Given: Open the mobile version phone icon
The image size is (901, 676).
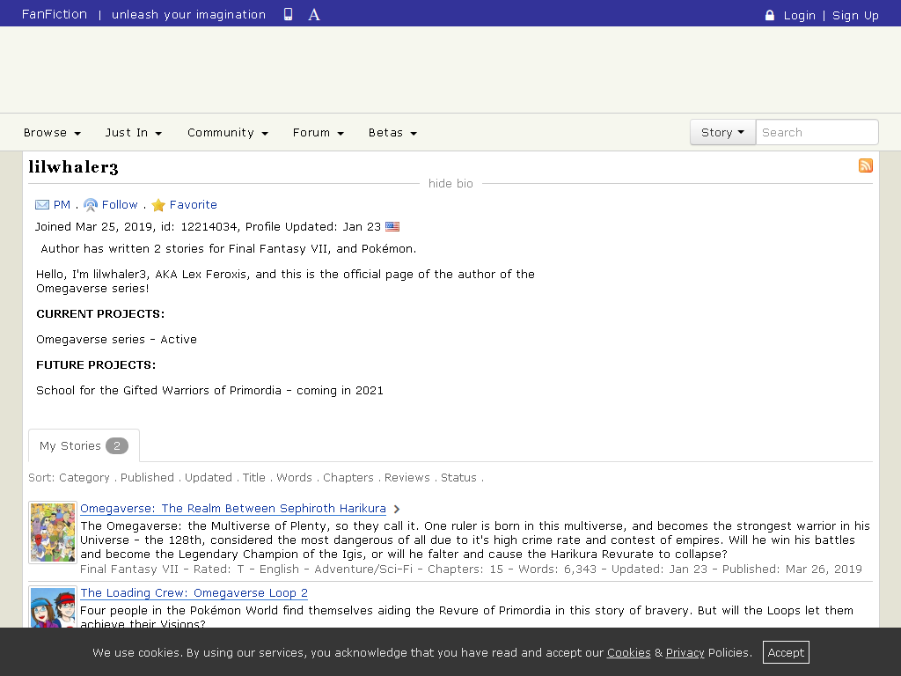Looking at the screenshot, I should pos(288,14).
